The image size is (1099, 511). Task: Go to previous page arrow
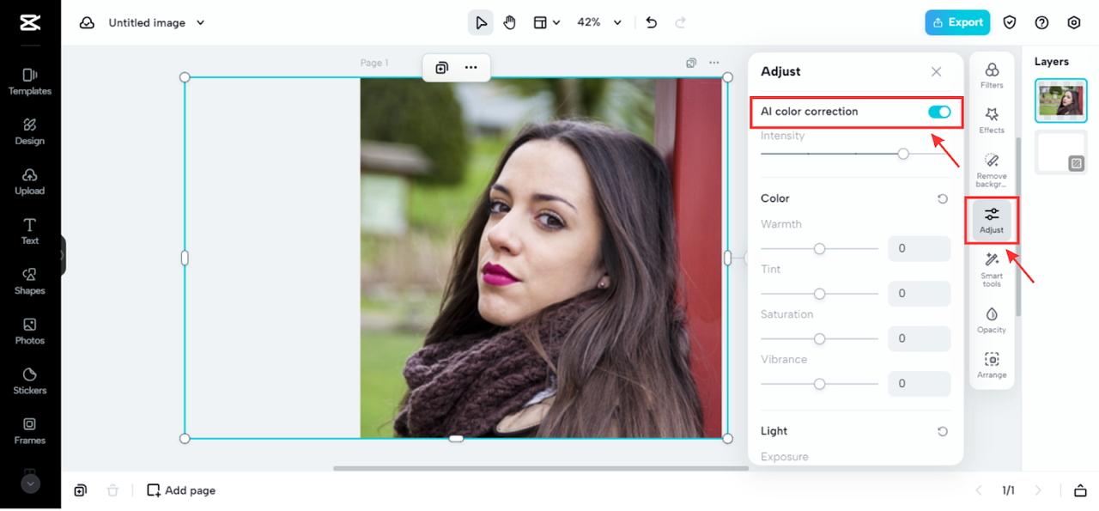[978, 490]
